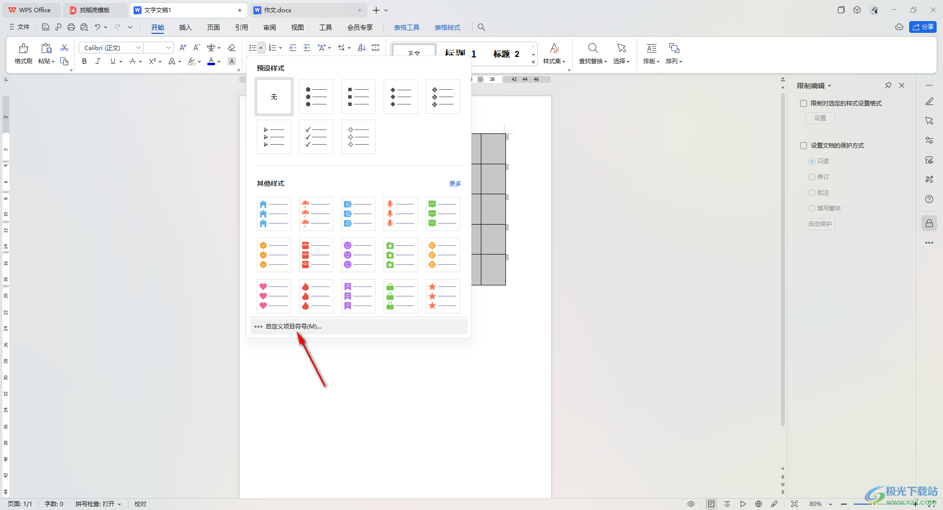Click the full screen play icon in status bar
The image size is (943, 510).
coord(743,504)
